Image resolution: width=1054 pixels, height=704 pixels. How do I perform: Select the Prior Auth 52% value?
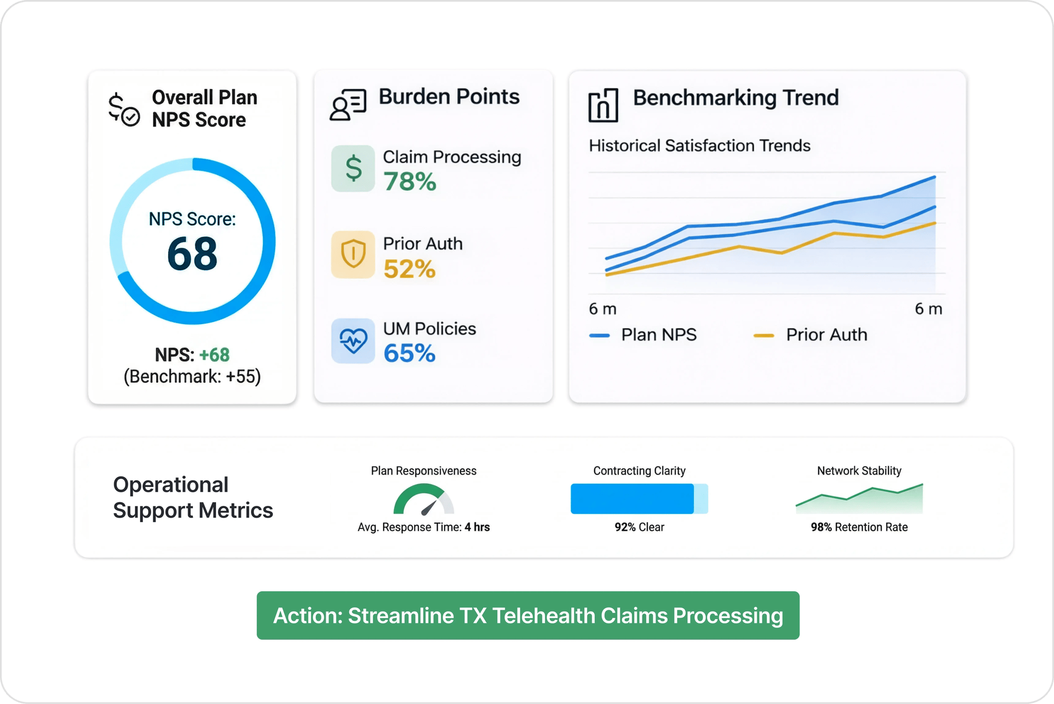(409, 269)
